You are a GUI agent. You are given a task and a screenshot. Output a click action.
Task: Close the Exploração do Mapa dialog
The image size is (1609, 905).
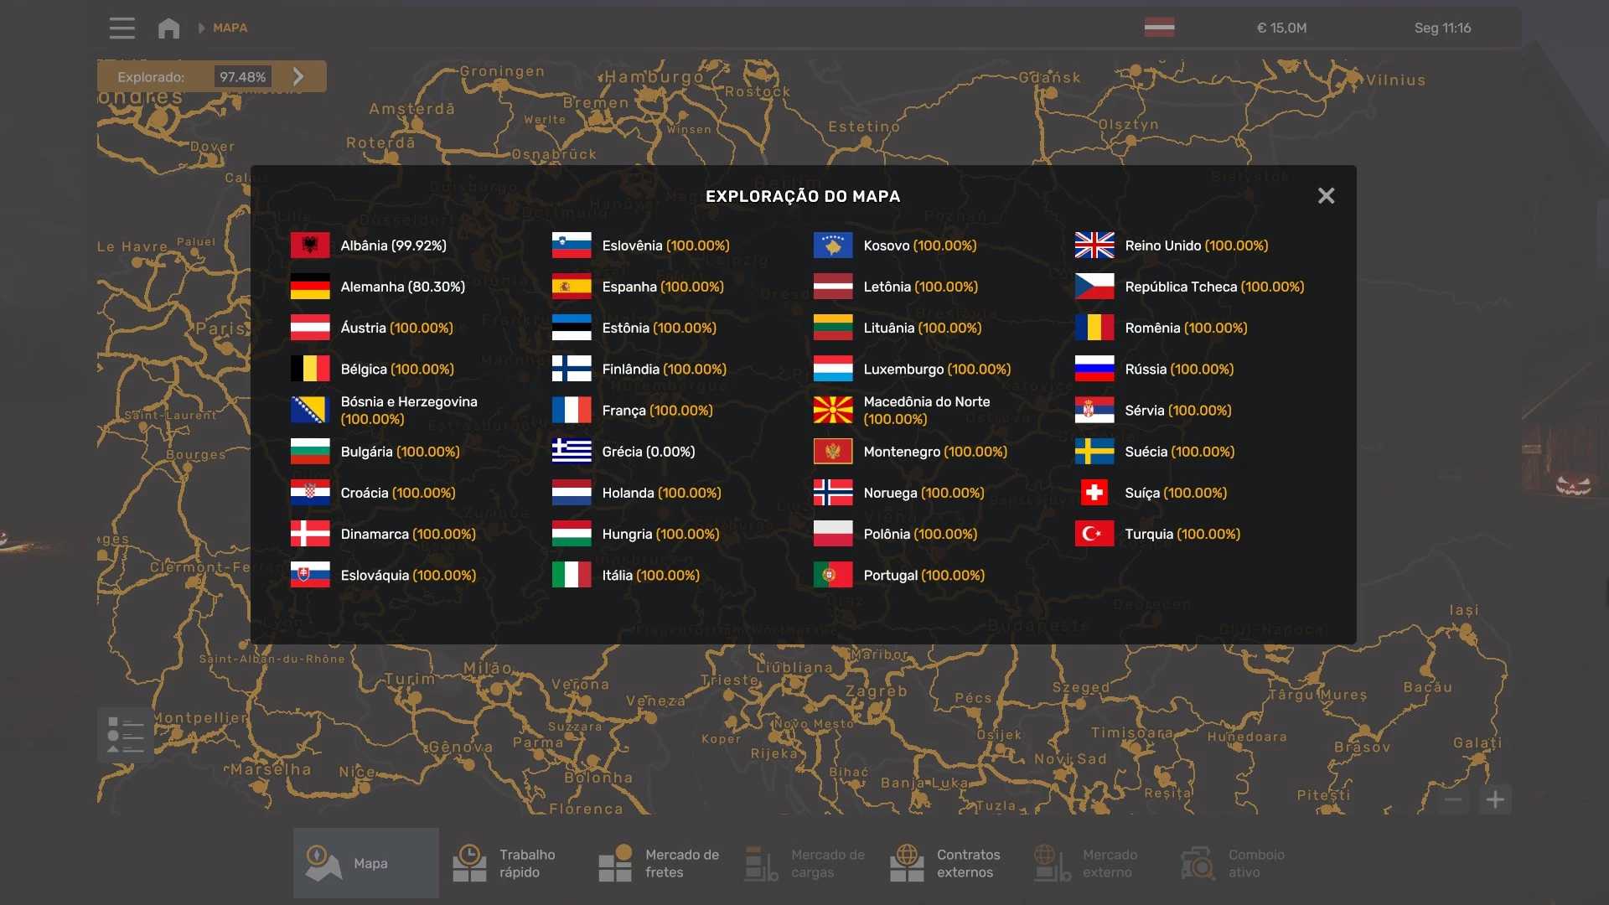[x=1326, y=195]
